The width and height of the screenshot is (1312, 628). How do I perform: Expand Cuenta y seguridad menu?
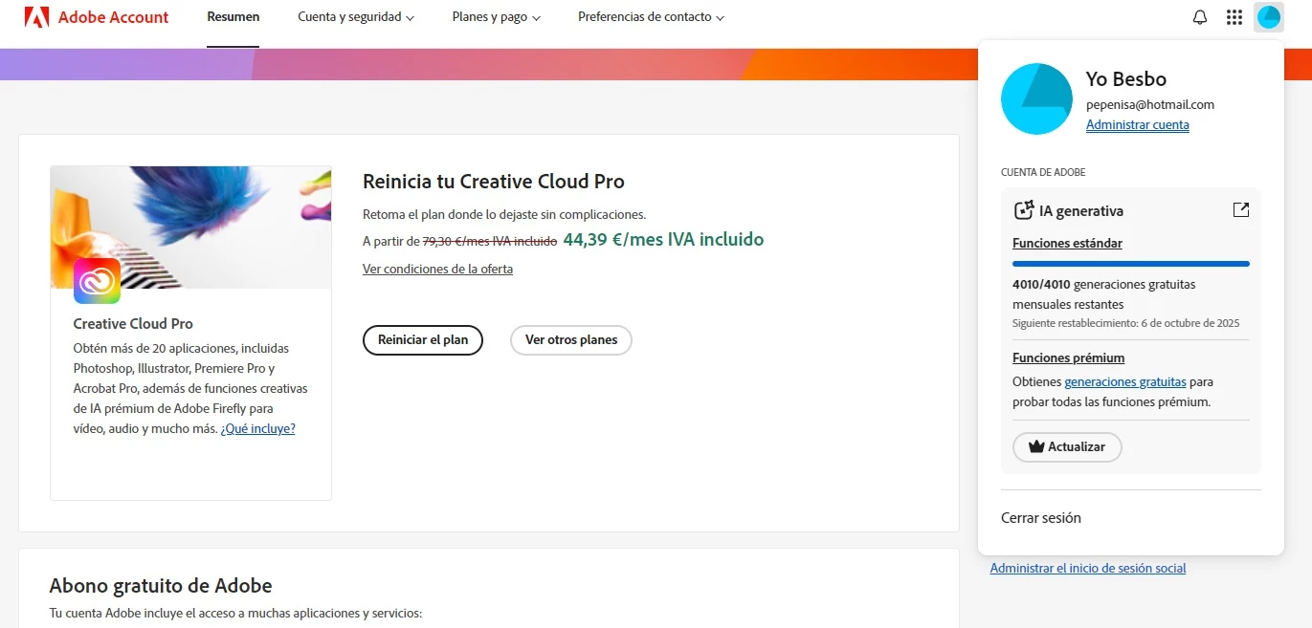[x=356, y=17]
